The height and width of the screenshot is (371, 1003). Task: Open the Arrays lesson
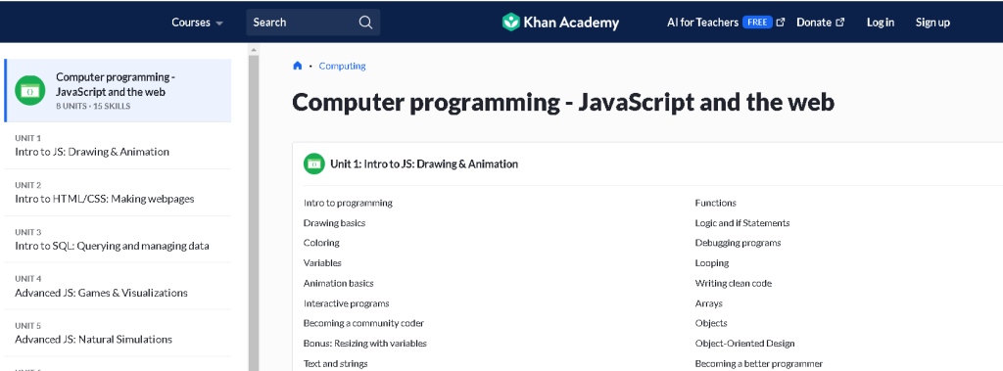tap(709, 303)
